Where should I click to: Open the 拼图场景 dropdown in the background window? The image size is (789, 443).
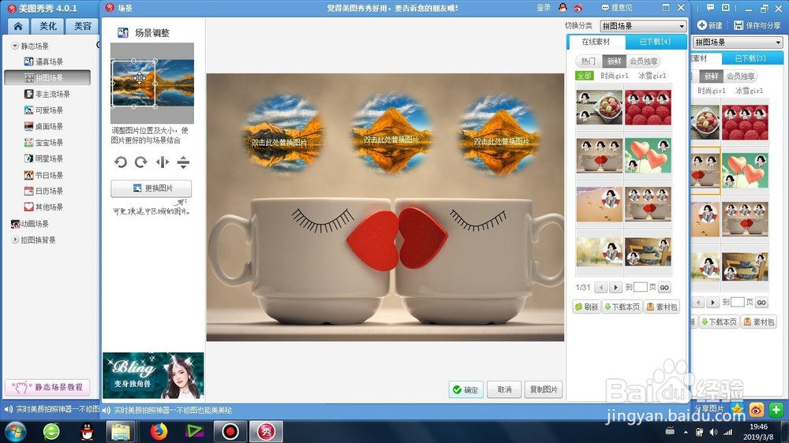click(x=738, y=43)
